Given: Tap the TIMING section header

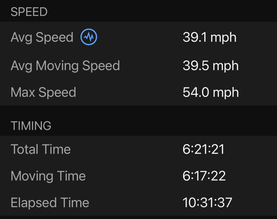Looking at the screenshot, I should coord(31,126).
